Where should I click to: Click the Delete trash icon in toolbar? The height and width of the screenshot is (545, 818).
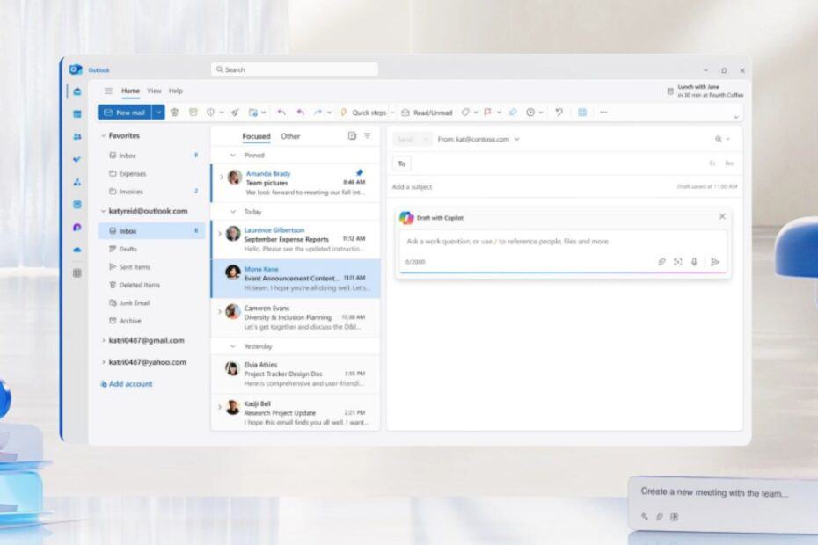click(x=174, y=113)
